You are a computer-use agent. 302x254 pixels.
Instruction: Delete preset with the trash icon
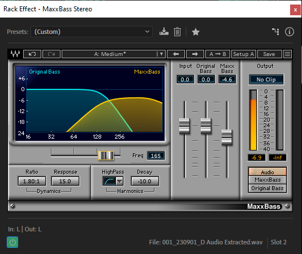click(x=177, y=32)
